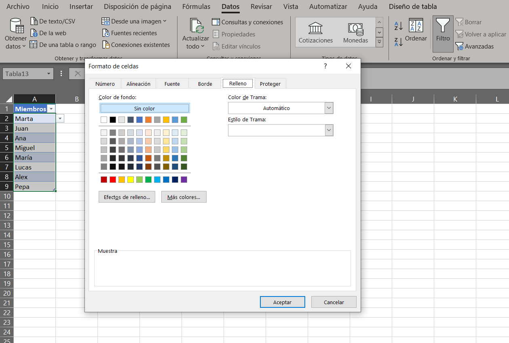Load data De una tabla o rango
Screen dimensions: 509x343
[x=63, y=45]
